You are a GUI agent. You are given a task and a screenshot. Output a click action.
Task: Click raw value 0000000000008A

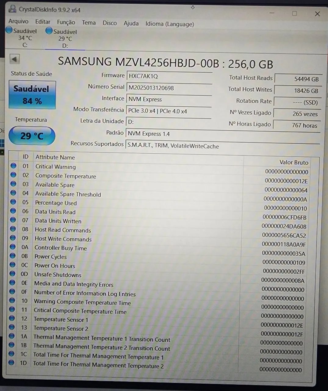283,280
